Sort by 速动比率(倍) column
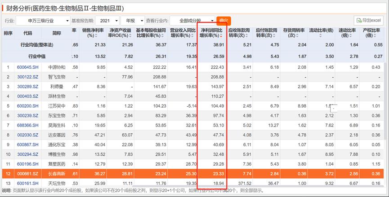The image size is (389, 197). tap(348, 33)
